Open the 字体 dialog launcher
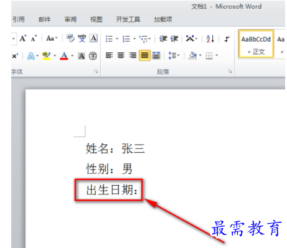This screenshot has height=248, width=287. pyautogui.click(x=96, y=72)
